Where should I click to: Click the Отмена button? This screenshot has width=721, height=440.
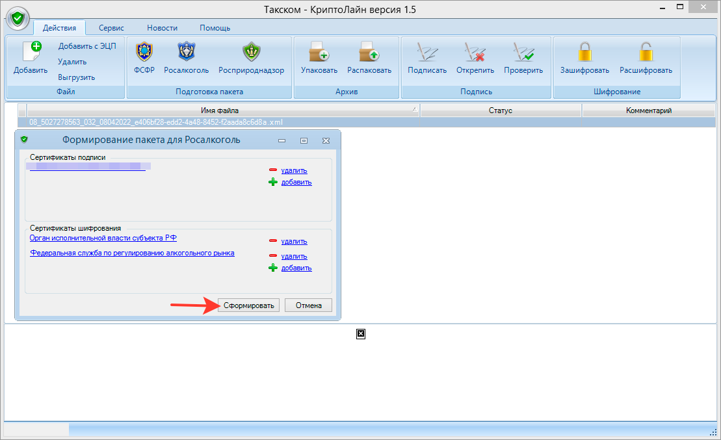coord(309,305)
